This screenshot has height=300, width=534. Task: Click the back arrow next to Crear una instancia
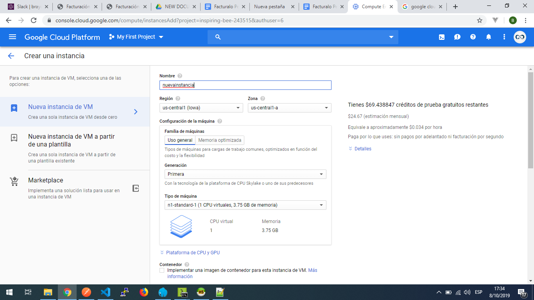(11, 56)
